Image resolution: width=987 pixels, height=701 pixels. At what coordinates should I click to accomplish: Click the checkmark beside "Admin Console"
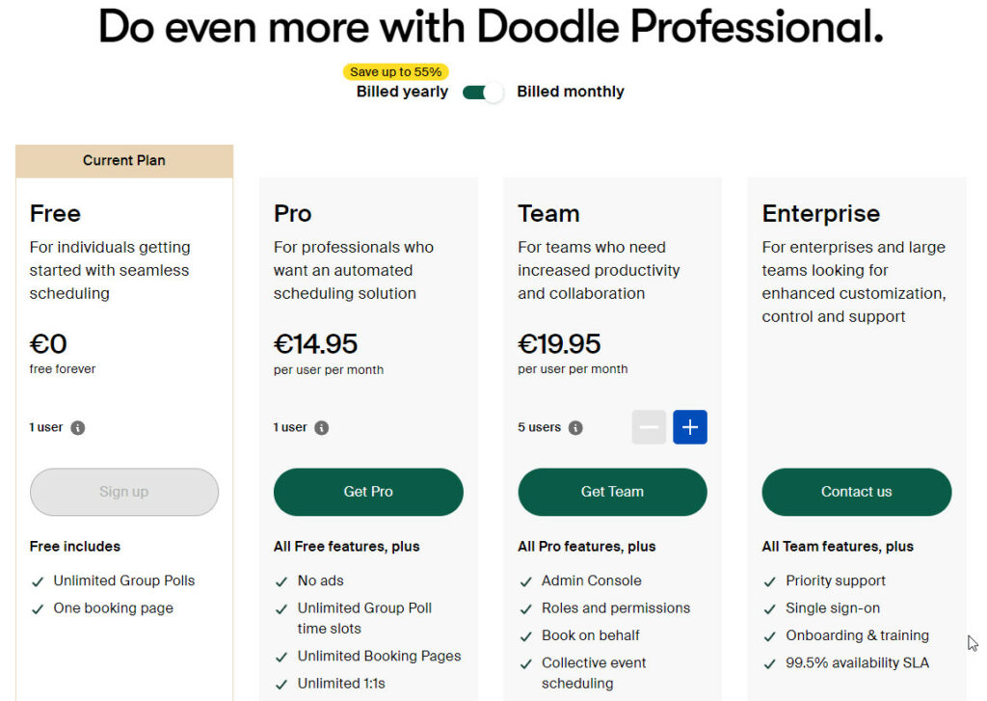point(526,580)
